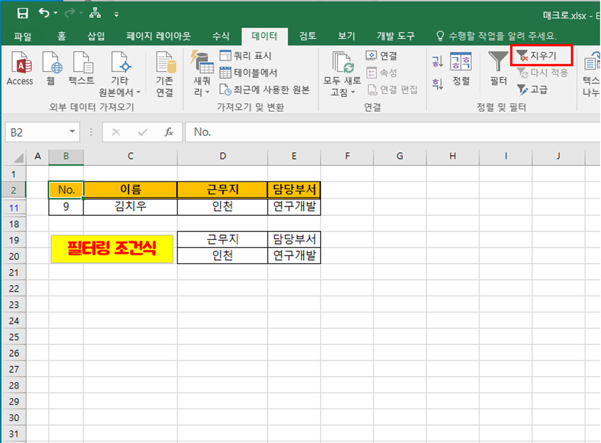Viewport: 601px width, 443px height.
Task: Select column C header
Action: (x=130, y=156)
